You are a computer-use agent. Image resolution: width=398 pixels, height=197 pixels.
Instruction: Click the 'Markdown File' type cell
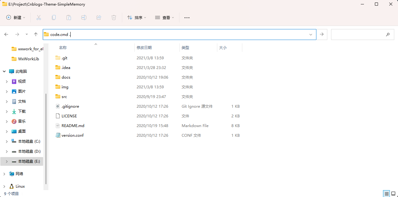(195, 126)
